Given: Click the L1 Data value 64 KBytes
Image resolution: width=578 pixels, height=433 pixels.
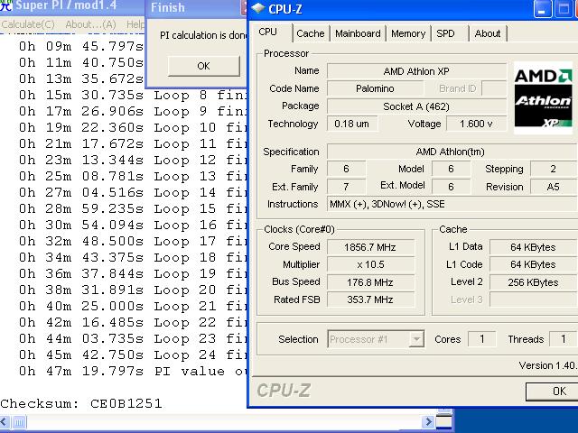Looking at the screenshot, I should pyautogui.click(x=533, y=247).
